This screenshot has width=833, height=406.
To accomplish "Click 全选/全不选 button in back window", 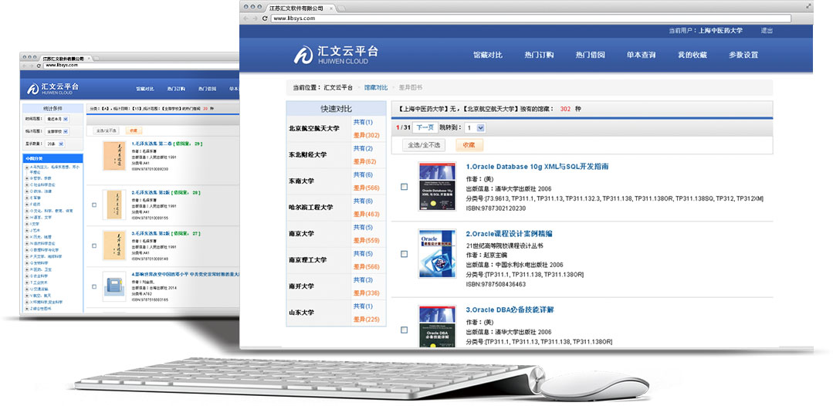I will click(107, 130).
